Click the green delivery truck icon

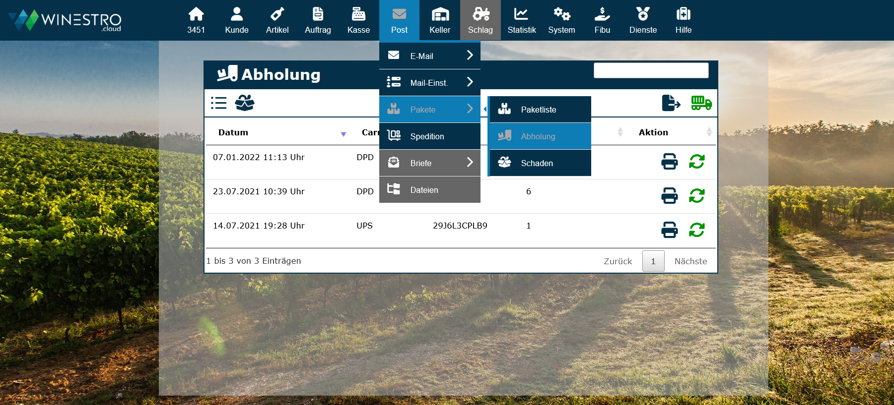[x=701, y=103]
